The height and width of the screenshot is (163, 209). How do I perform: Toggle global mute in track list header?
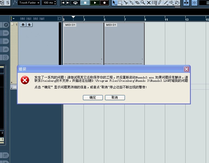[x=23, y=19]
